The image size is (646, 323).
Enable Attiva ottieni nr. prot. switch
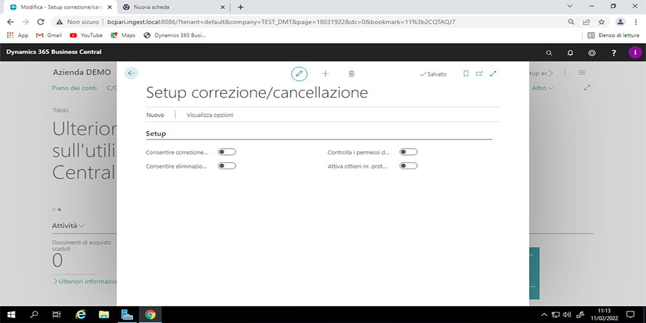[408, 166]
